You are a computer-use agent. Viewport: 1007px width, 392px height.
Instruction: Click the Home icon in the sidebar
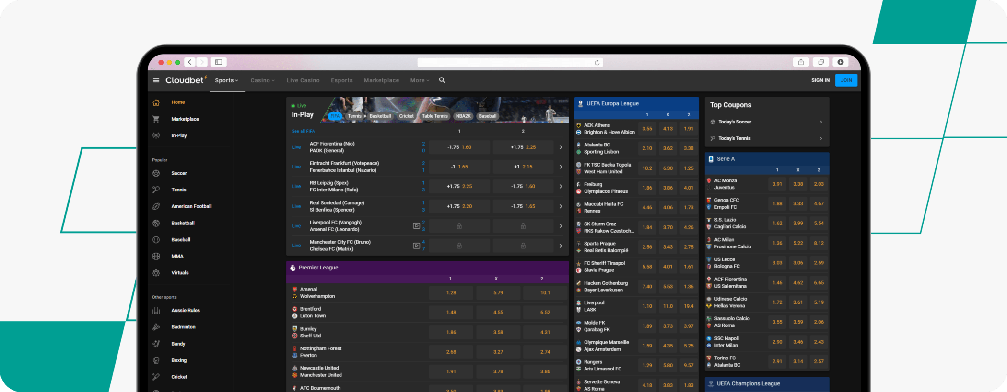[x=156, y=102]
